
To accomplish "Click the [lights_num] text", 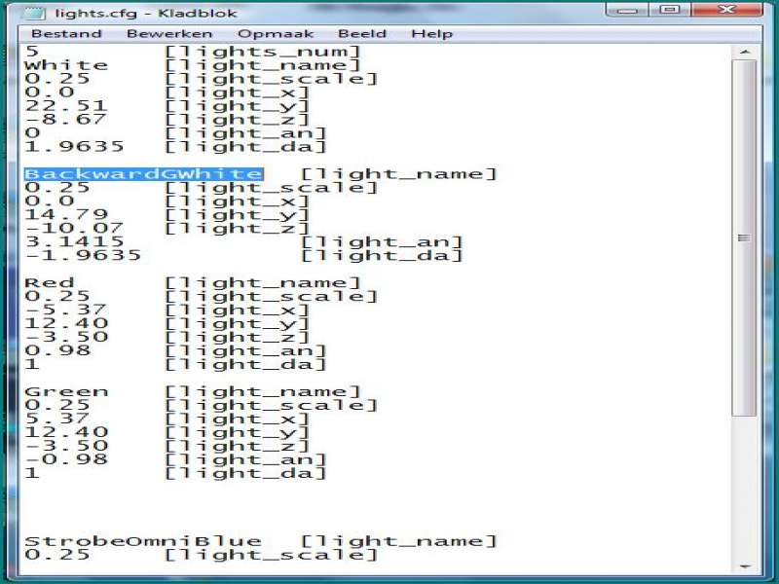I will pos(262,52).
